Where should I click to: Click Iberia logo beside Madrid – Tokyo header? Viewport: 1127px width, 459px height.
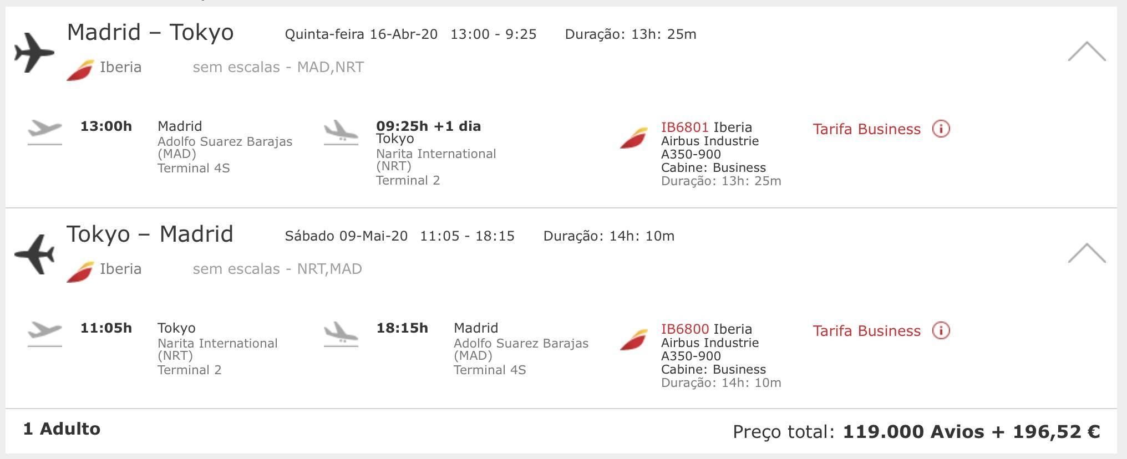pyautogui.click(x=80, y=70)
